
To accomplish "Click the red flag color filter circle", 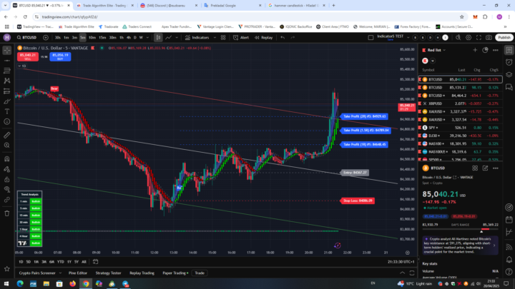I will tap(425, 61).
